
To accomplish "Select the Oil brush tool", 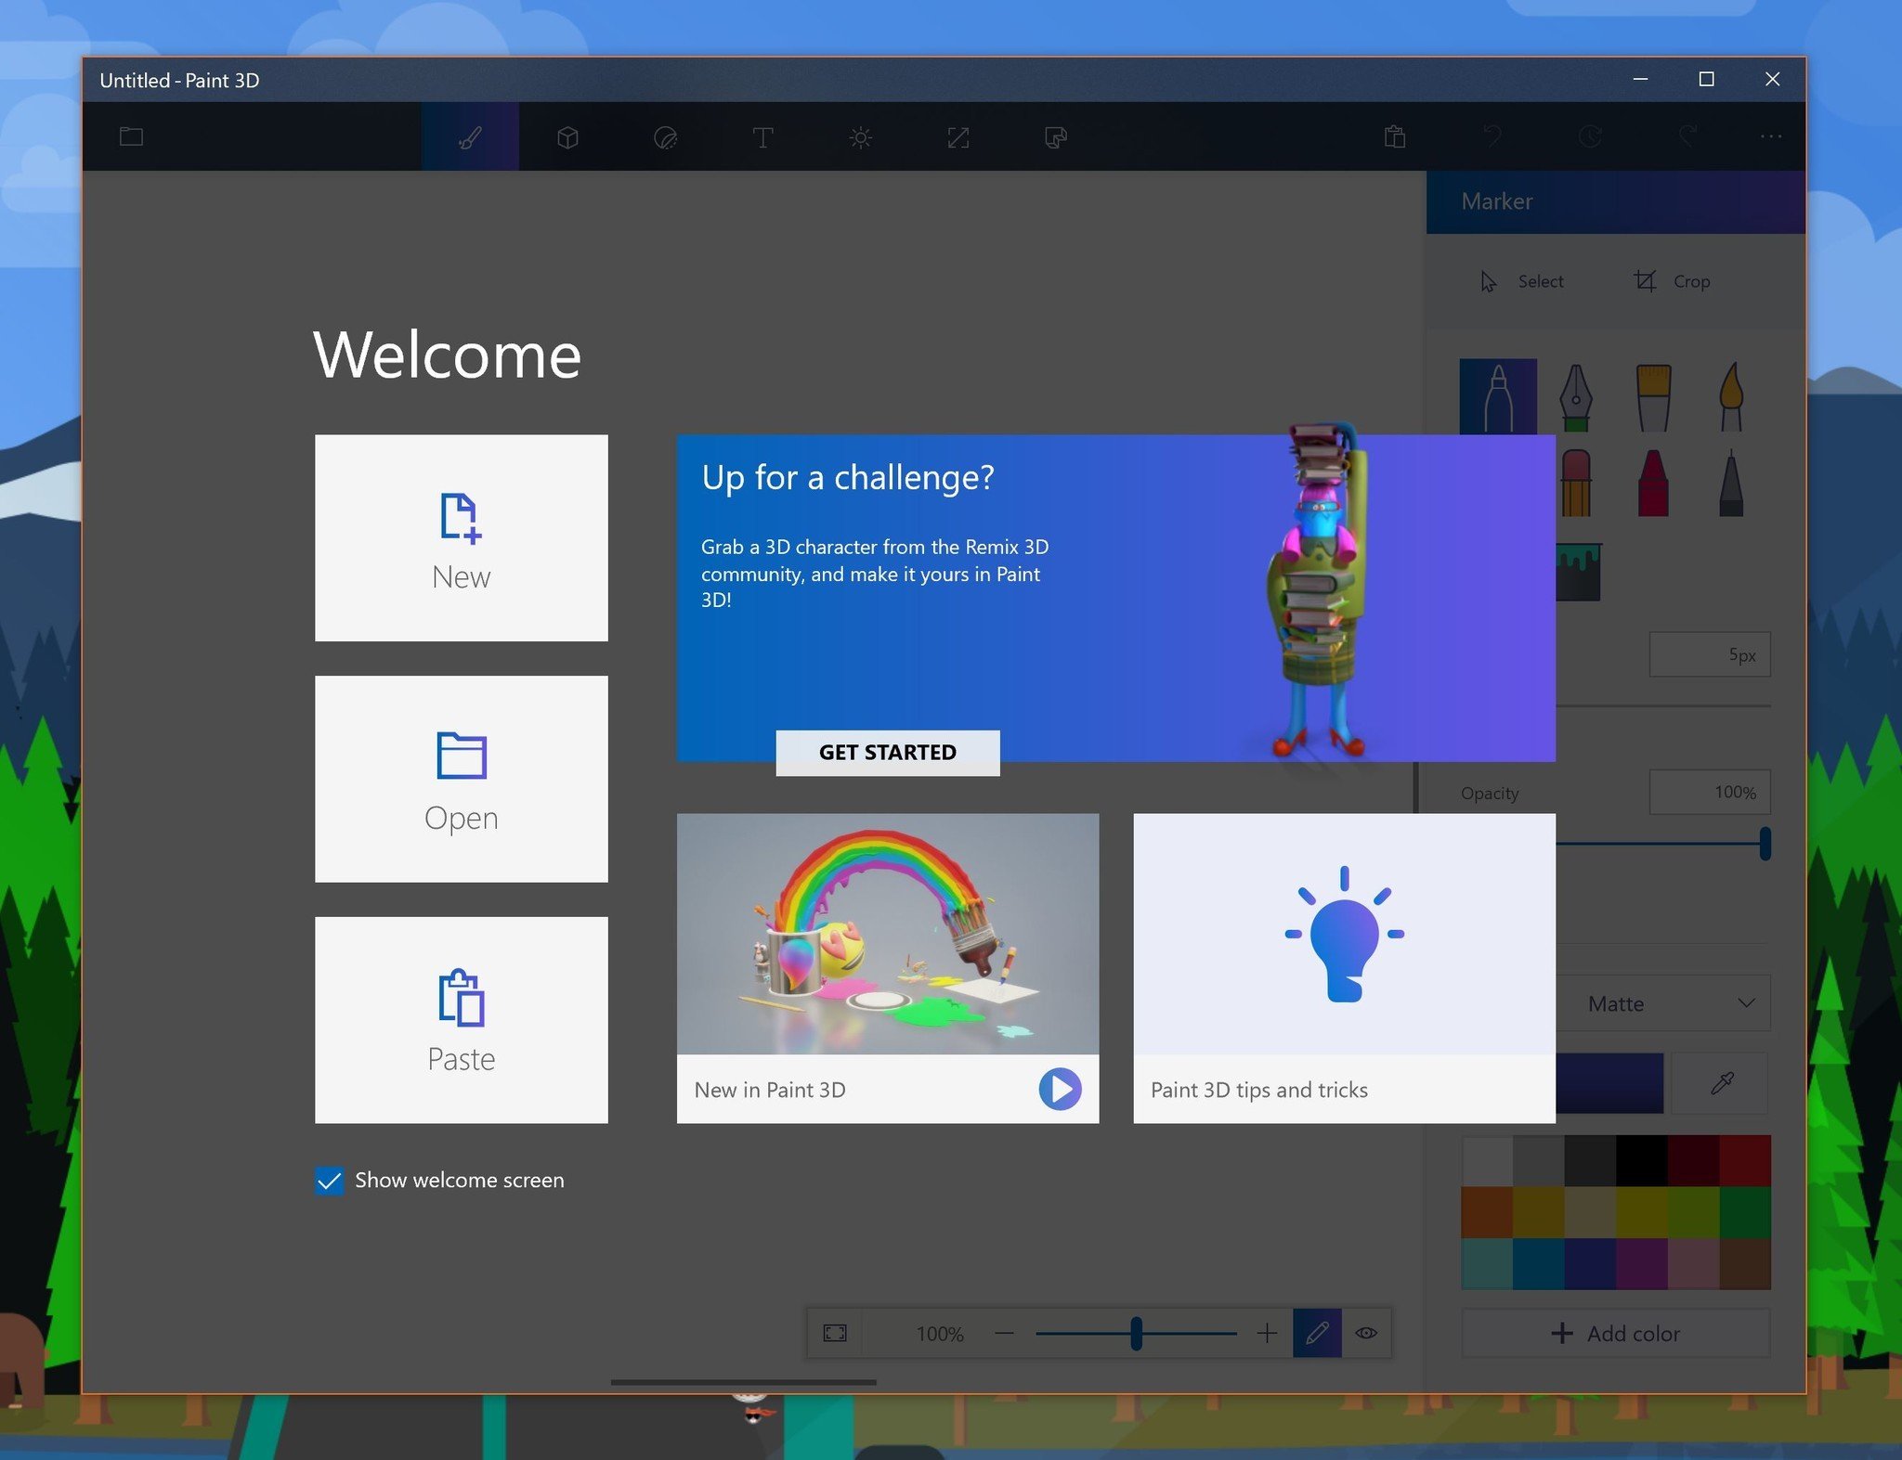I will tap(1653, 397).
